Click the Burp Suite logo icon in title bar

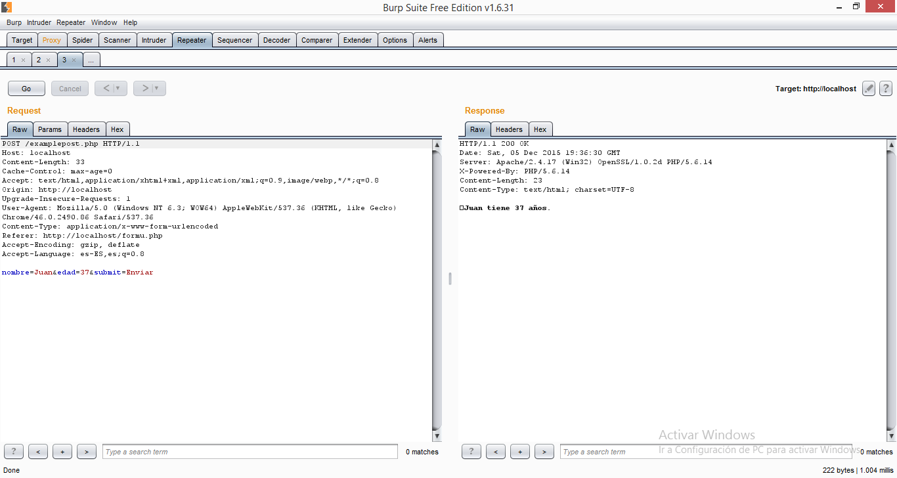pyautogui.click(x=7, y=7)
